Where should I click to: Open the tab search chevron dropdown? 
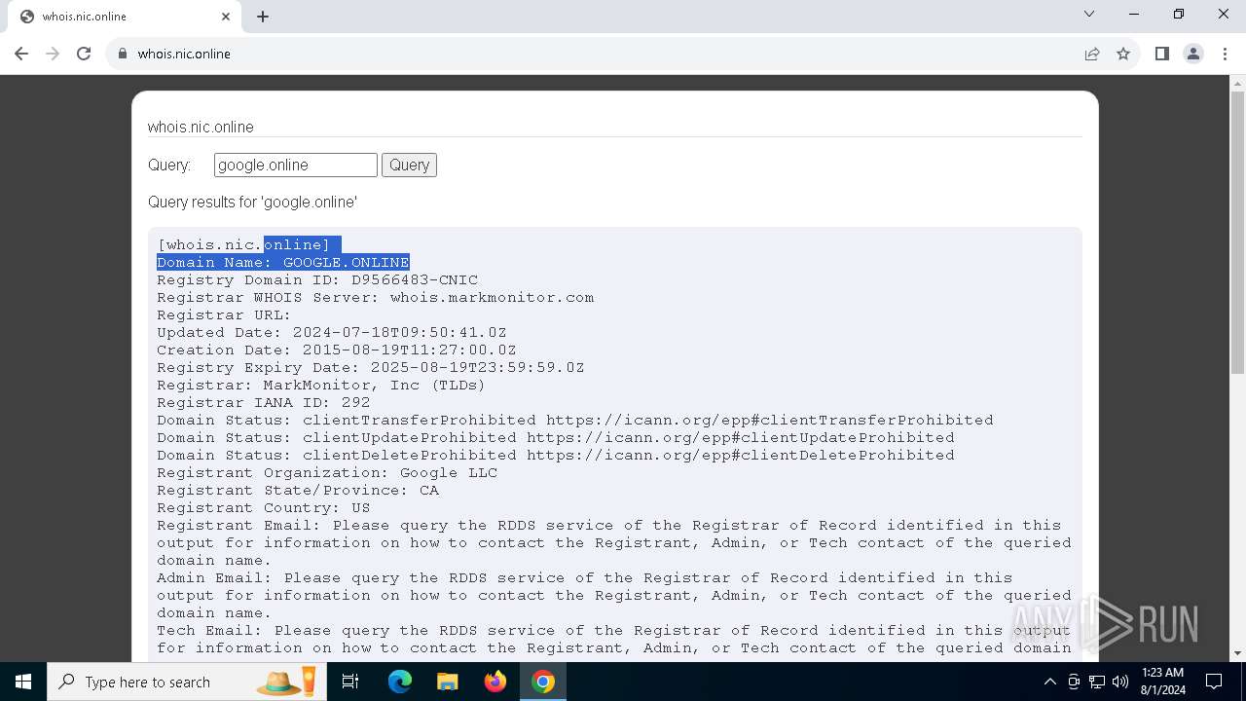click(x=1089, y=14)
